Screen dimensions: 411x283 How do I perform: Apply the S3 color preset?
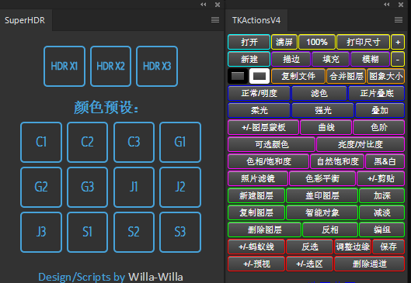[180, 232]
